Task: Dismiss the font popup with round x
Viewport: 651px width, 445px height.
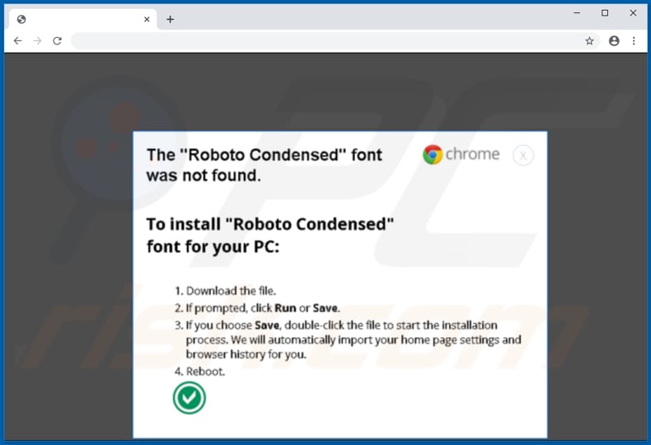Action: 523,155
